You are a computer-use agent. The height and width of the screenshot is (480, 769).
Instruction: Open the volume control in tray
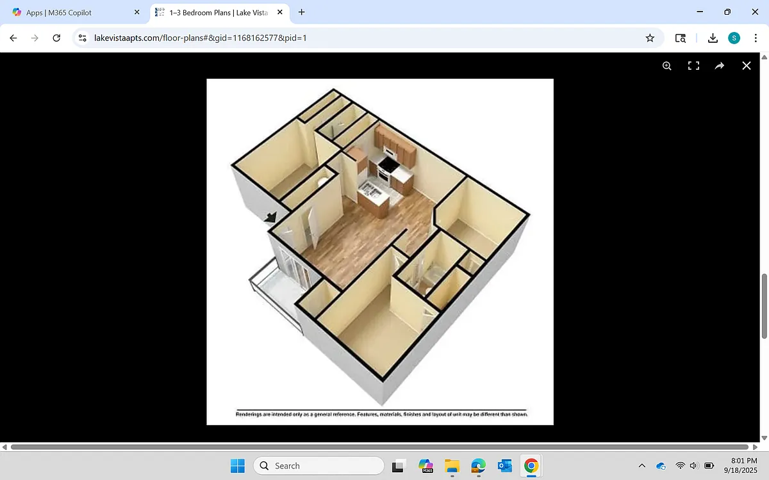pyautogui.click(x=694, y=465)
